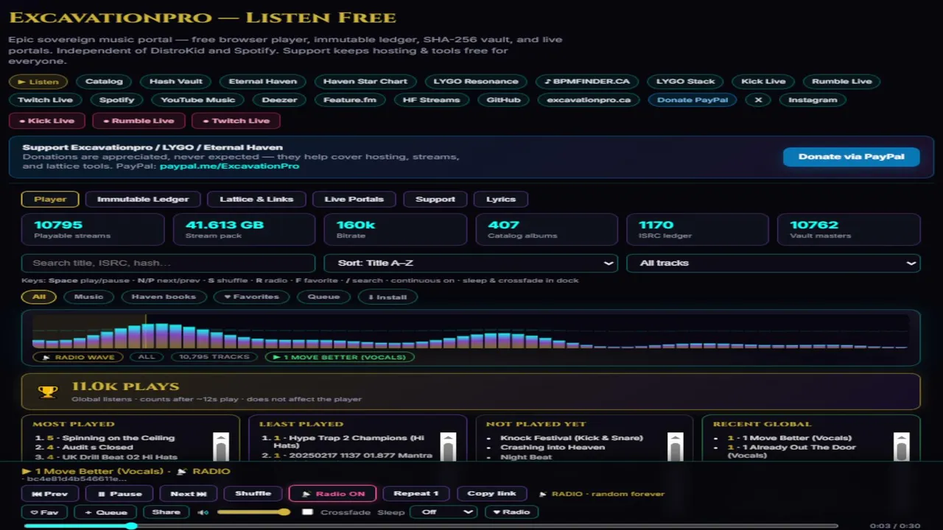Click the Share button

(166, 512)
